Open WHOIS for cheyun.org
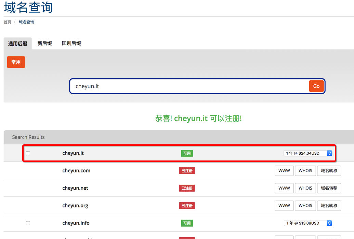 pyautogui.click(x=305, y=206)
